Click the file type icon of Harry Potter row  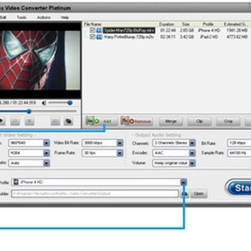[x=99, y=37]
